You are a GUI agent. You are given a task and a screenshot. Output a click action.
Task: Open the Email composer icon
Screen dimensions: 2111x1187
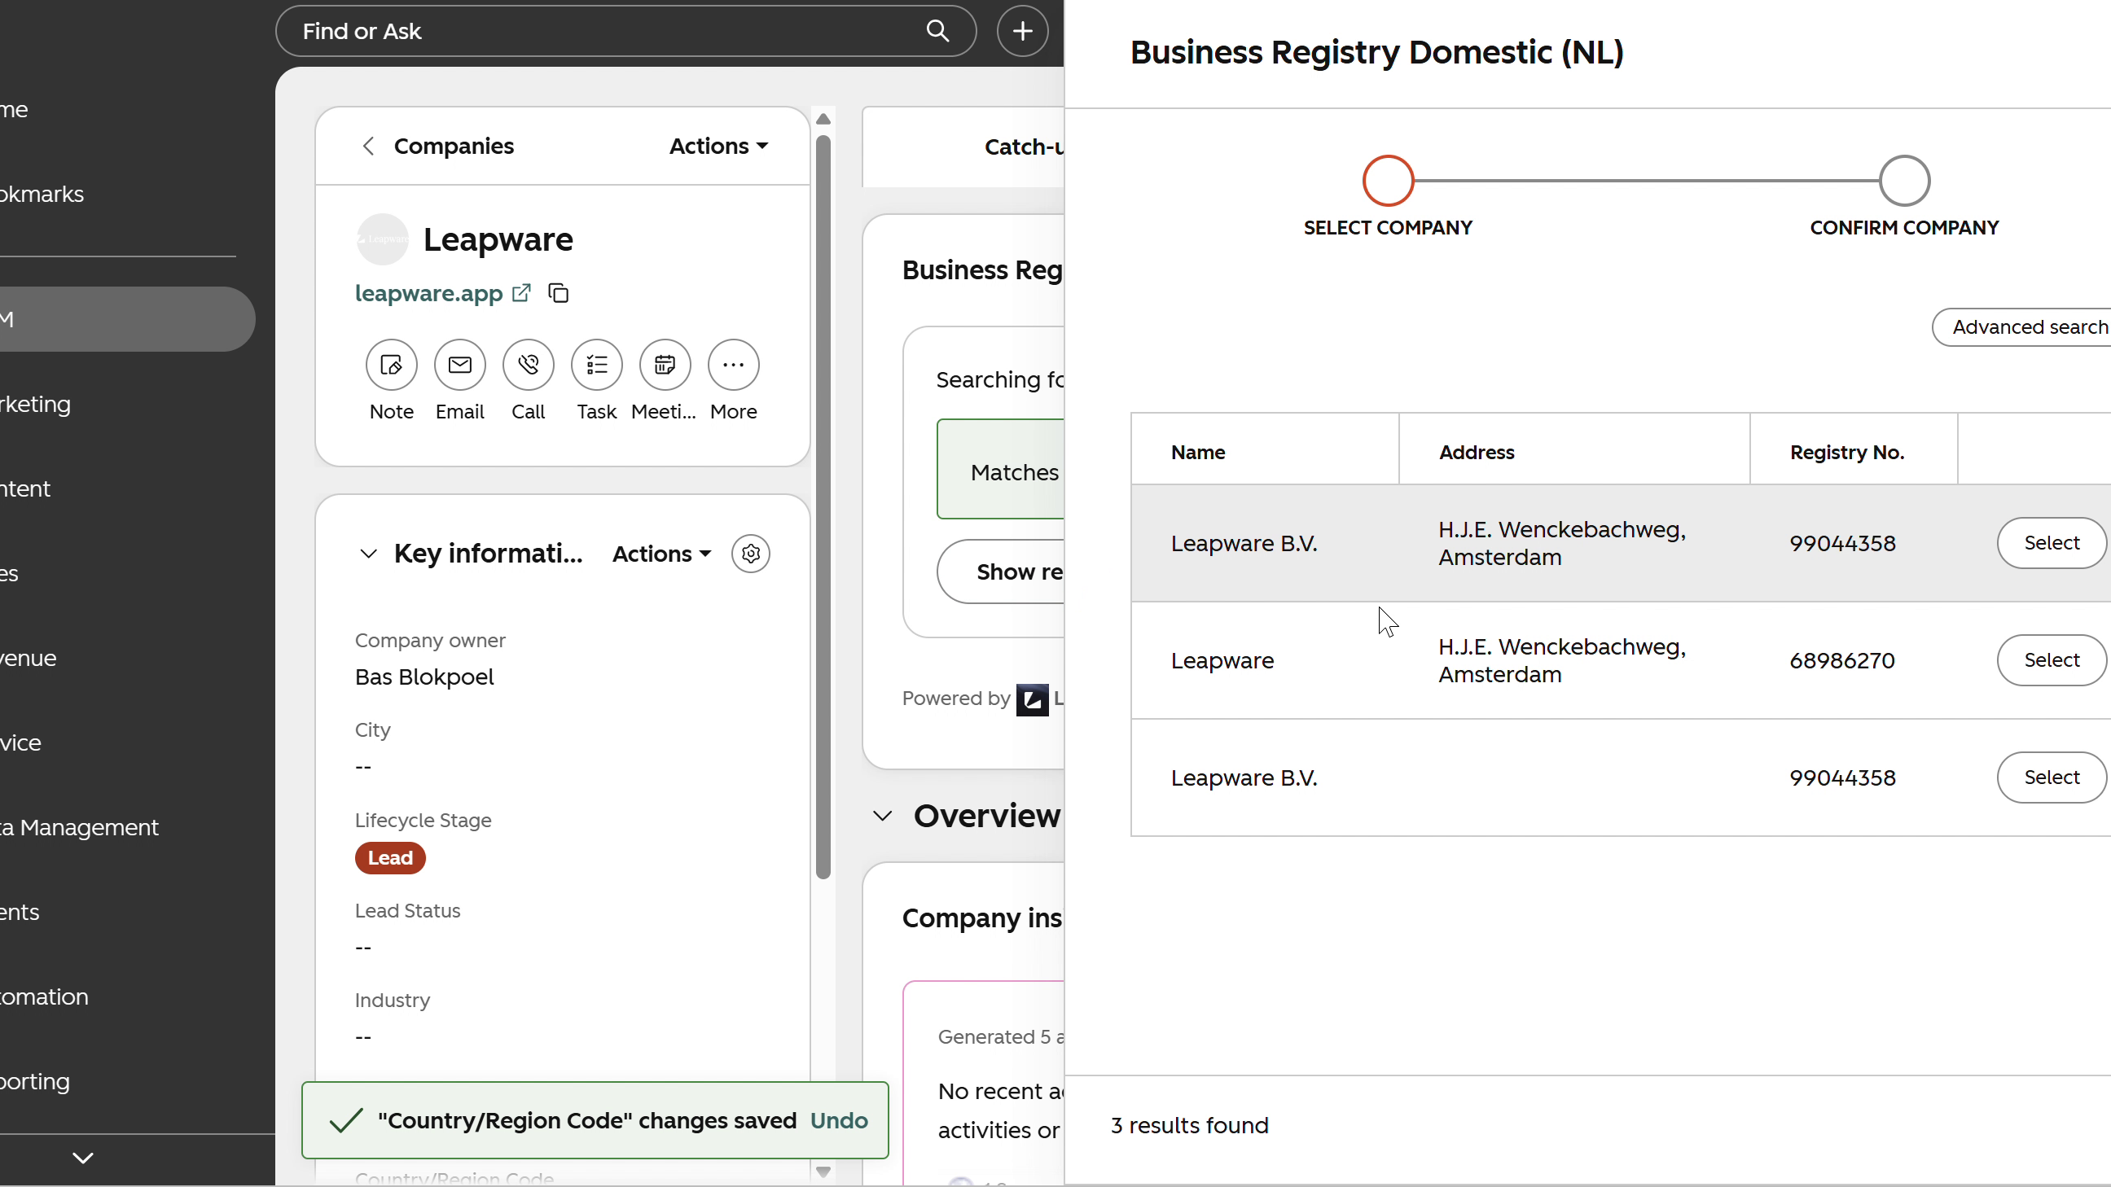(x=459, y=365)
